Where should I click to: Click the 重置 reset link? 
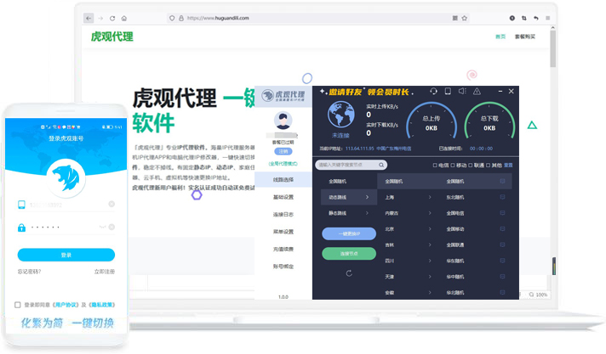click(508, 165)
